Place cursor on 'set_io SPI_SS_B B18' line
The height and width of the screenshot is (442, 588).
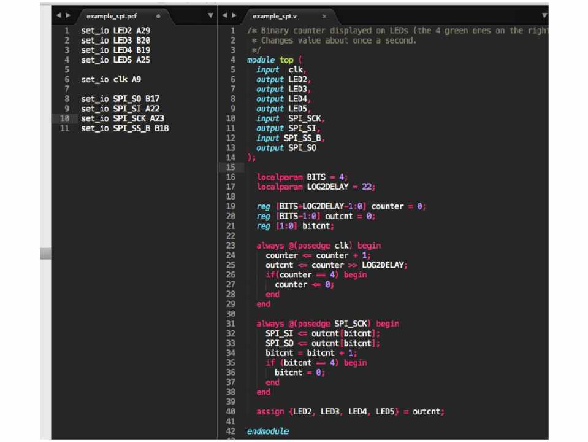pos(124,128)
